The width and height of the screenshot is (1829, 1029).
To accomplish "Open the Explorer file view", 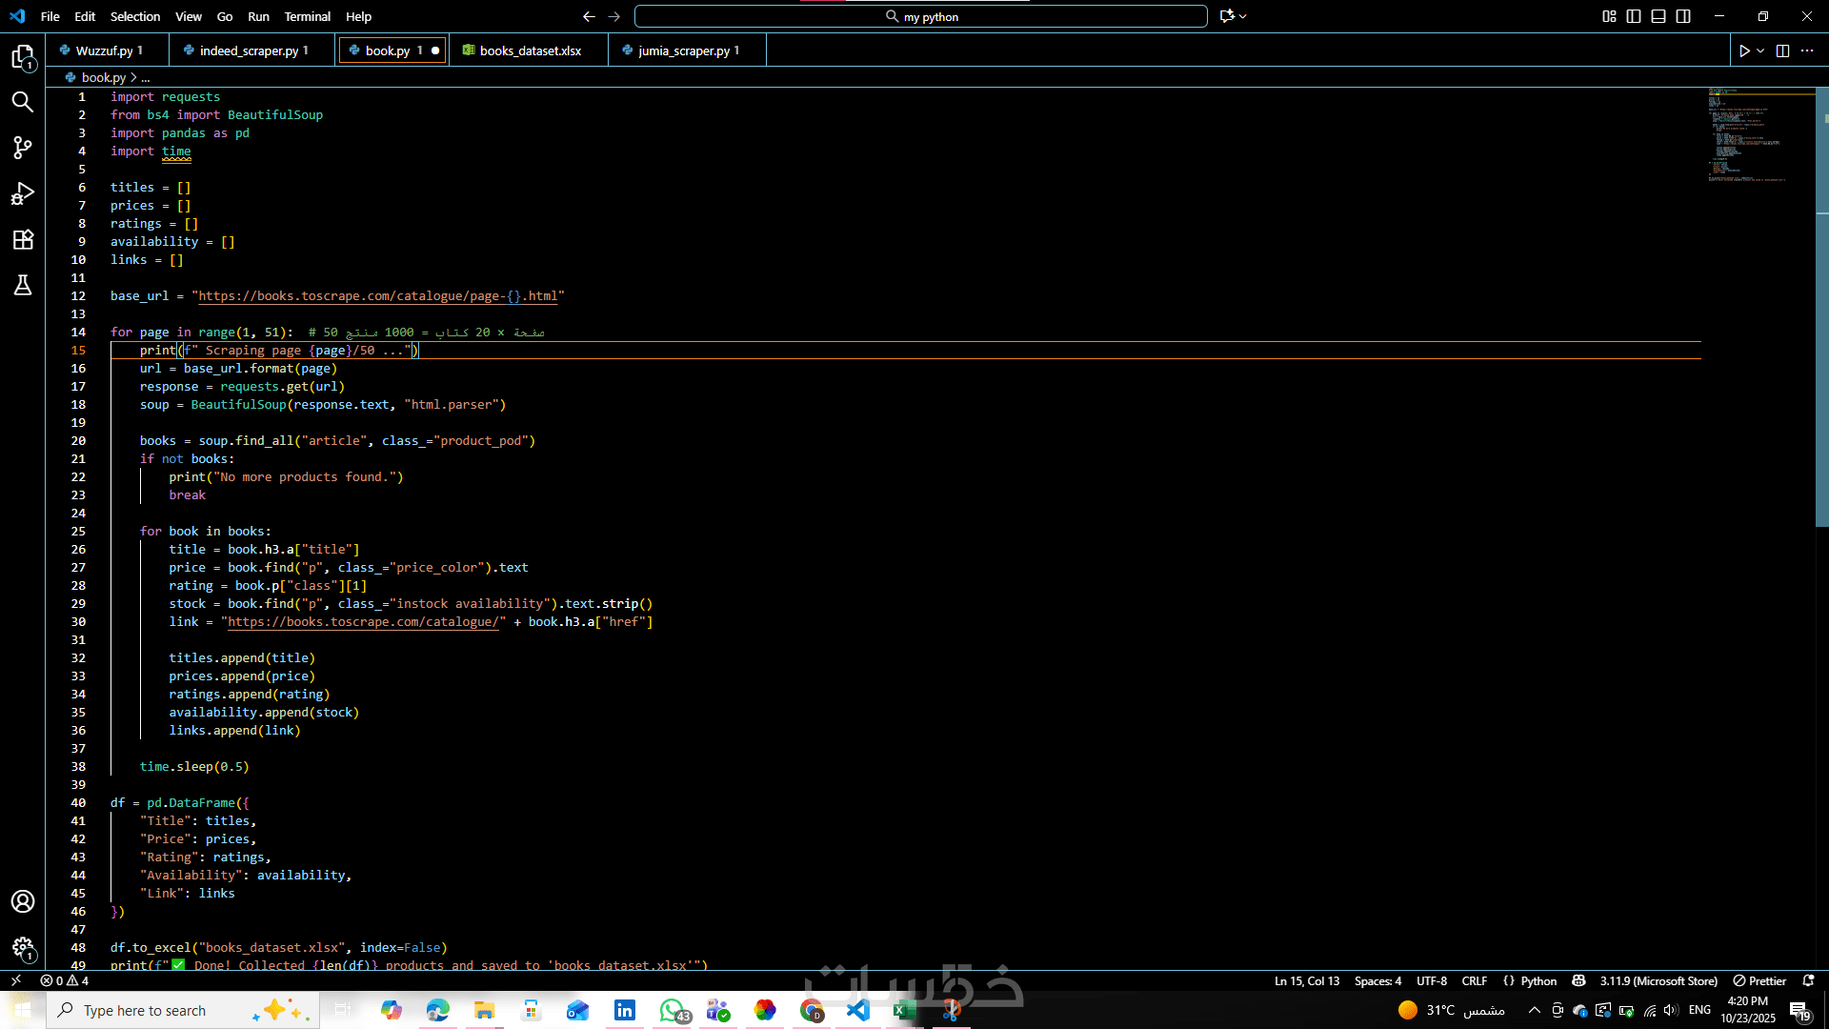I will pos(23,57).
